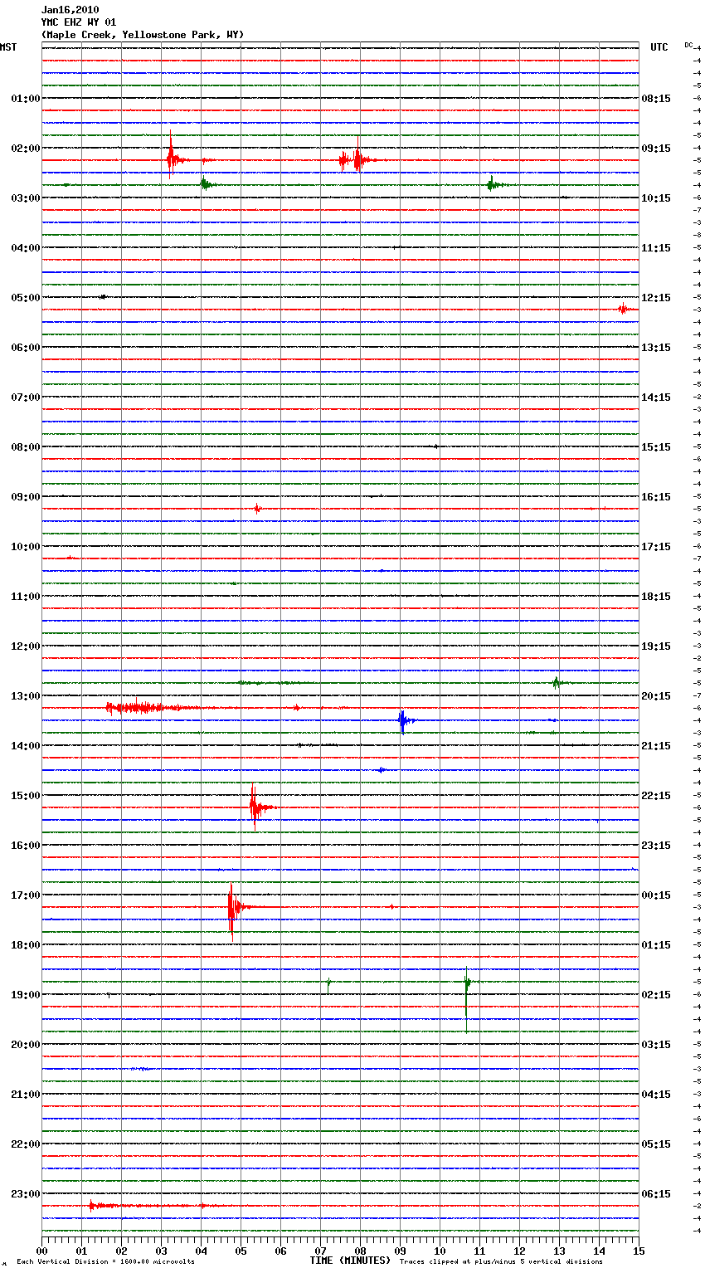Click minute tick label 15 on time axis
Image resolution: width=705 pixels, height=1273 pixels.
click(639, 1251)
